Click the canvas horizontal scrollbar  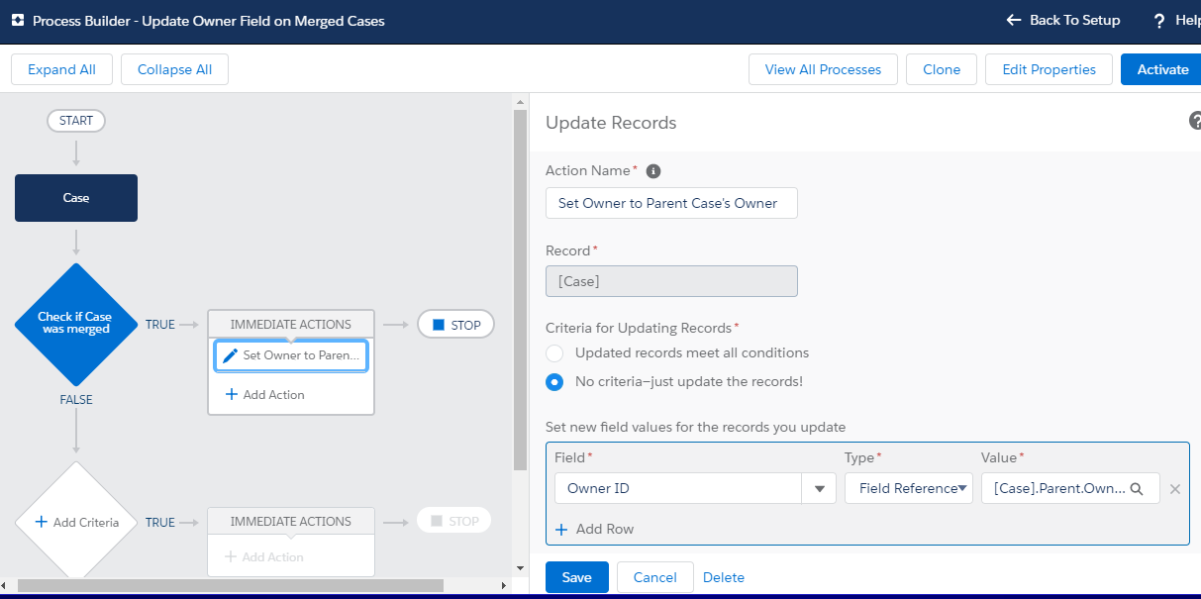[230, 586]
